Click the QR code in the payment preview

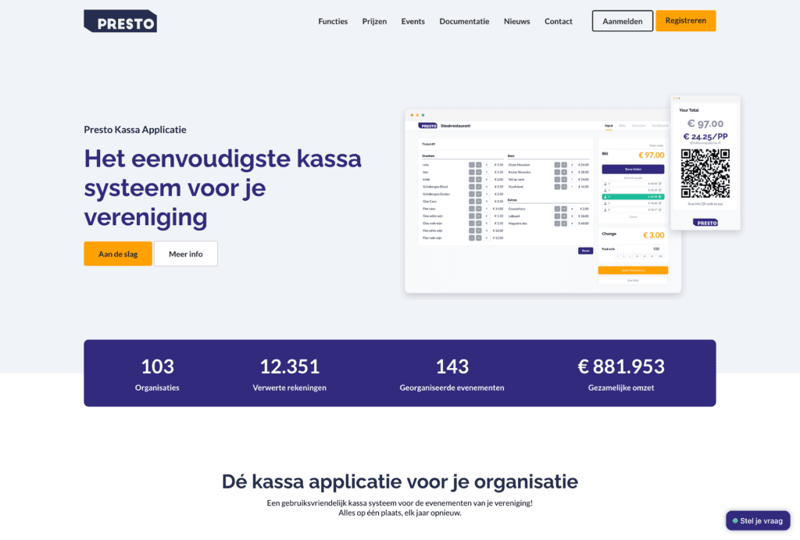point(705,173)
